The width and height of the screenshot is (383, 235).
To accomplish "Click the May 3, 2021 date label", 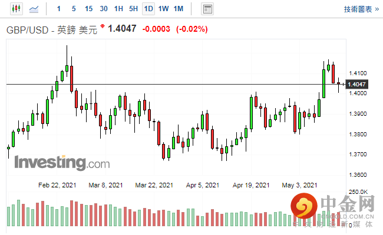I will pyautogui.click(x=299, y=185).
